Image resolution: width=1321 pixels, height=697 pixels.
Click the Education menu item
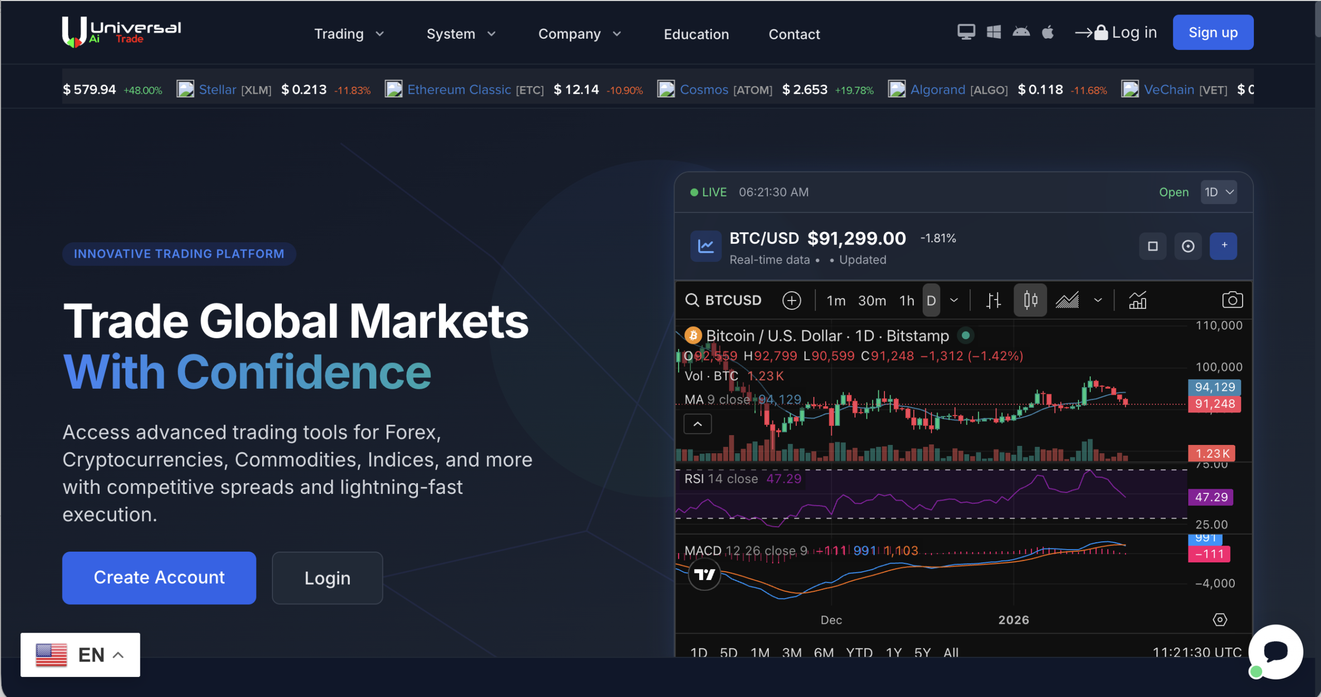pyautogui.click(x=696, y=34)
